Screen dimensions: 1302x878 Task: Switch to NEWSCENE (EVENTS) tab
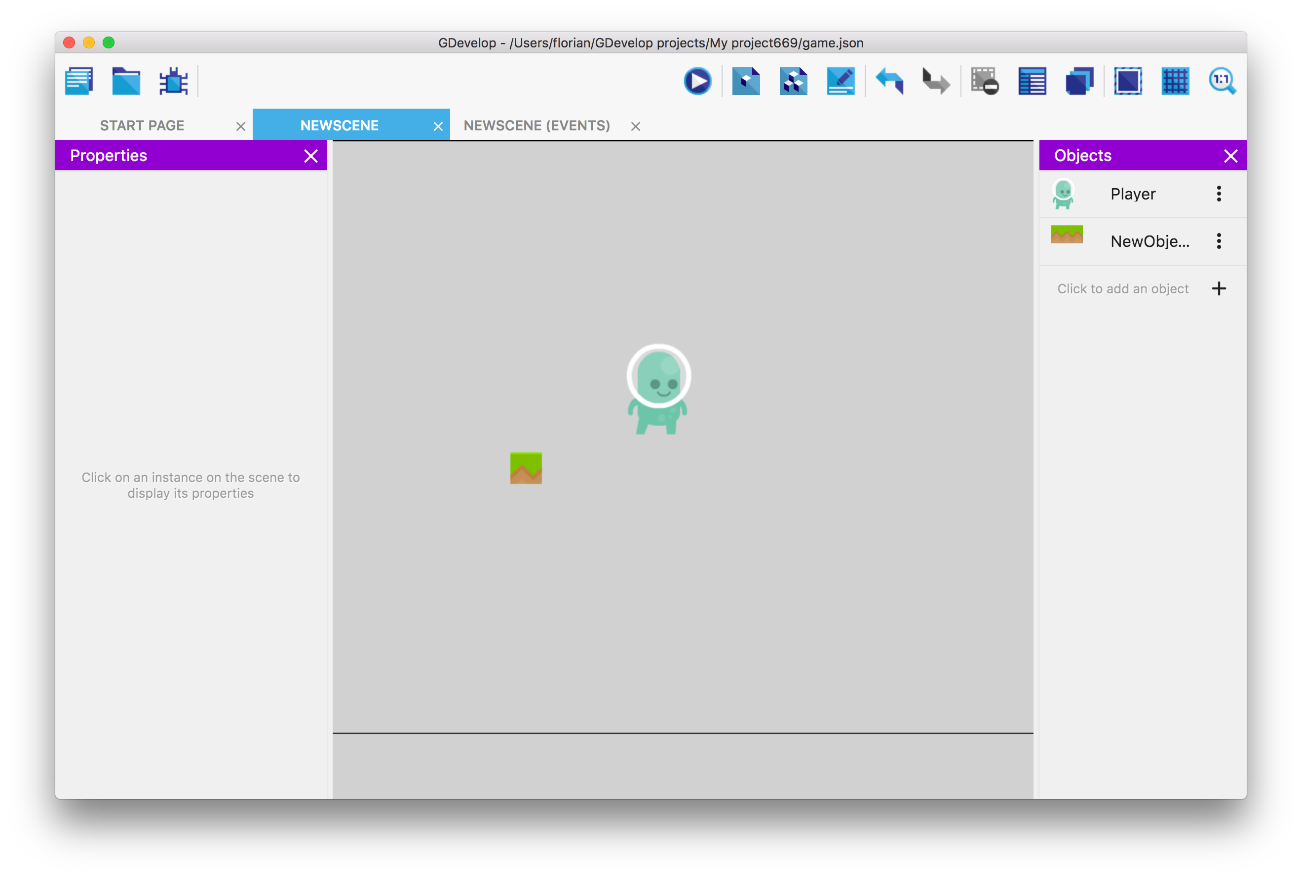coord(536,125)
